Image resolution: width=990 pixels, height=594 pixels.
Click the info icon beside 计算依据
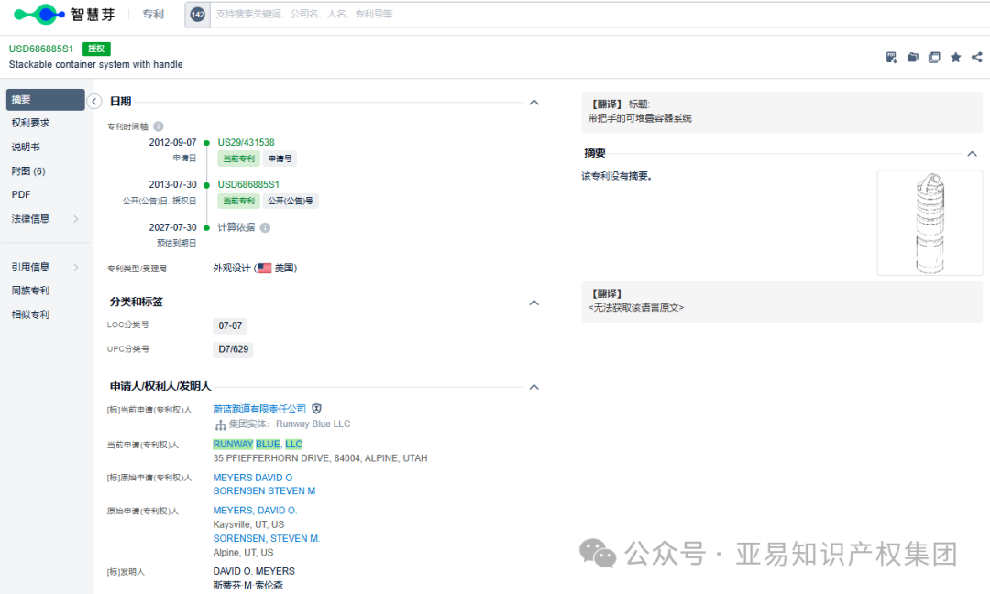(266, 226)
